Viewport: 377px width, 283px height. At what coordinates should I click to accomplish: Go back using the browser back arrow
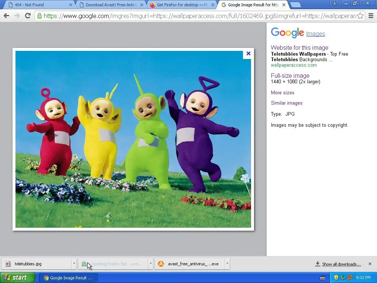(7, 16)
